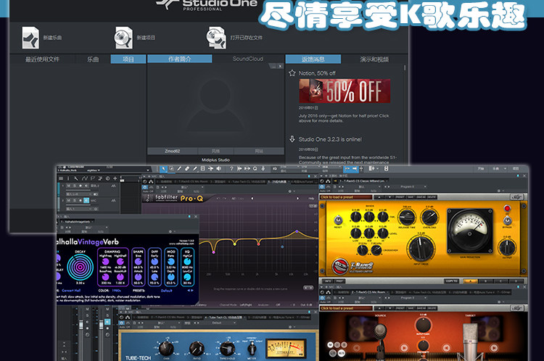Switch to the 演示和视频 tab

pyautogui.click(x=374, y=59)
